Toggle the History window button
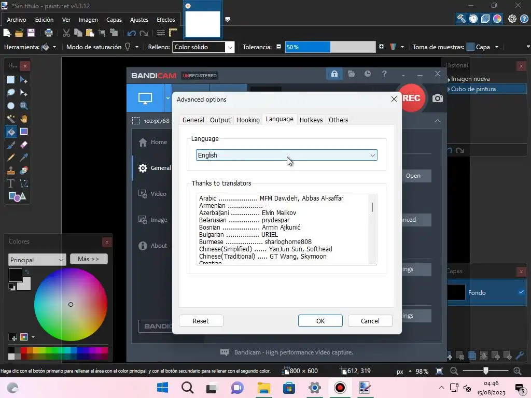This screenshot has width=531, height=398. point(473,19)
